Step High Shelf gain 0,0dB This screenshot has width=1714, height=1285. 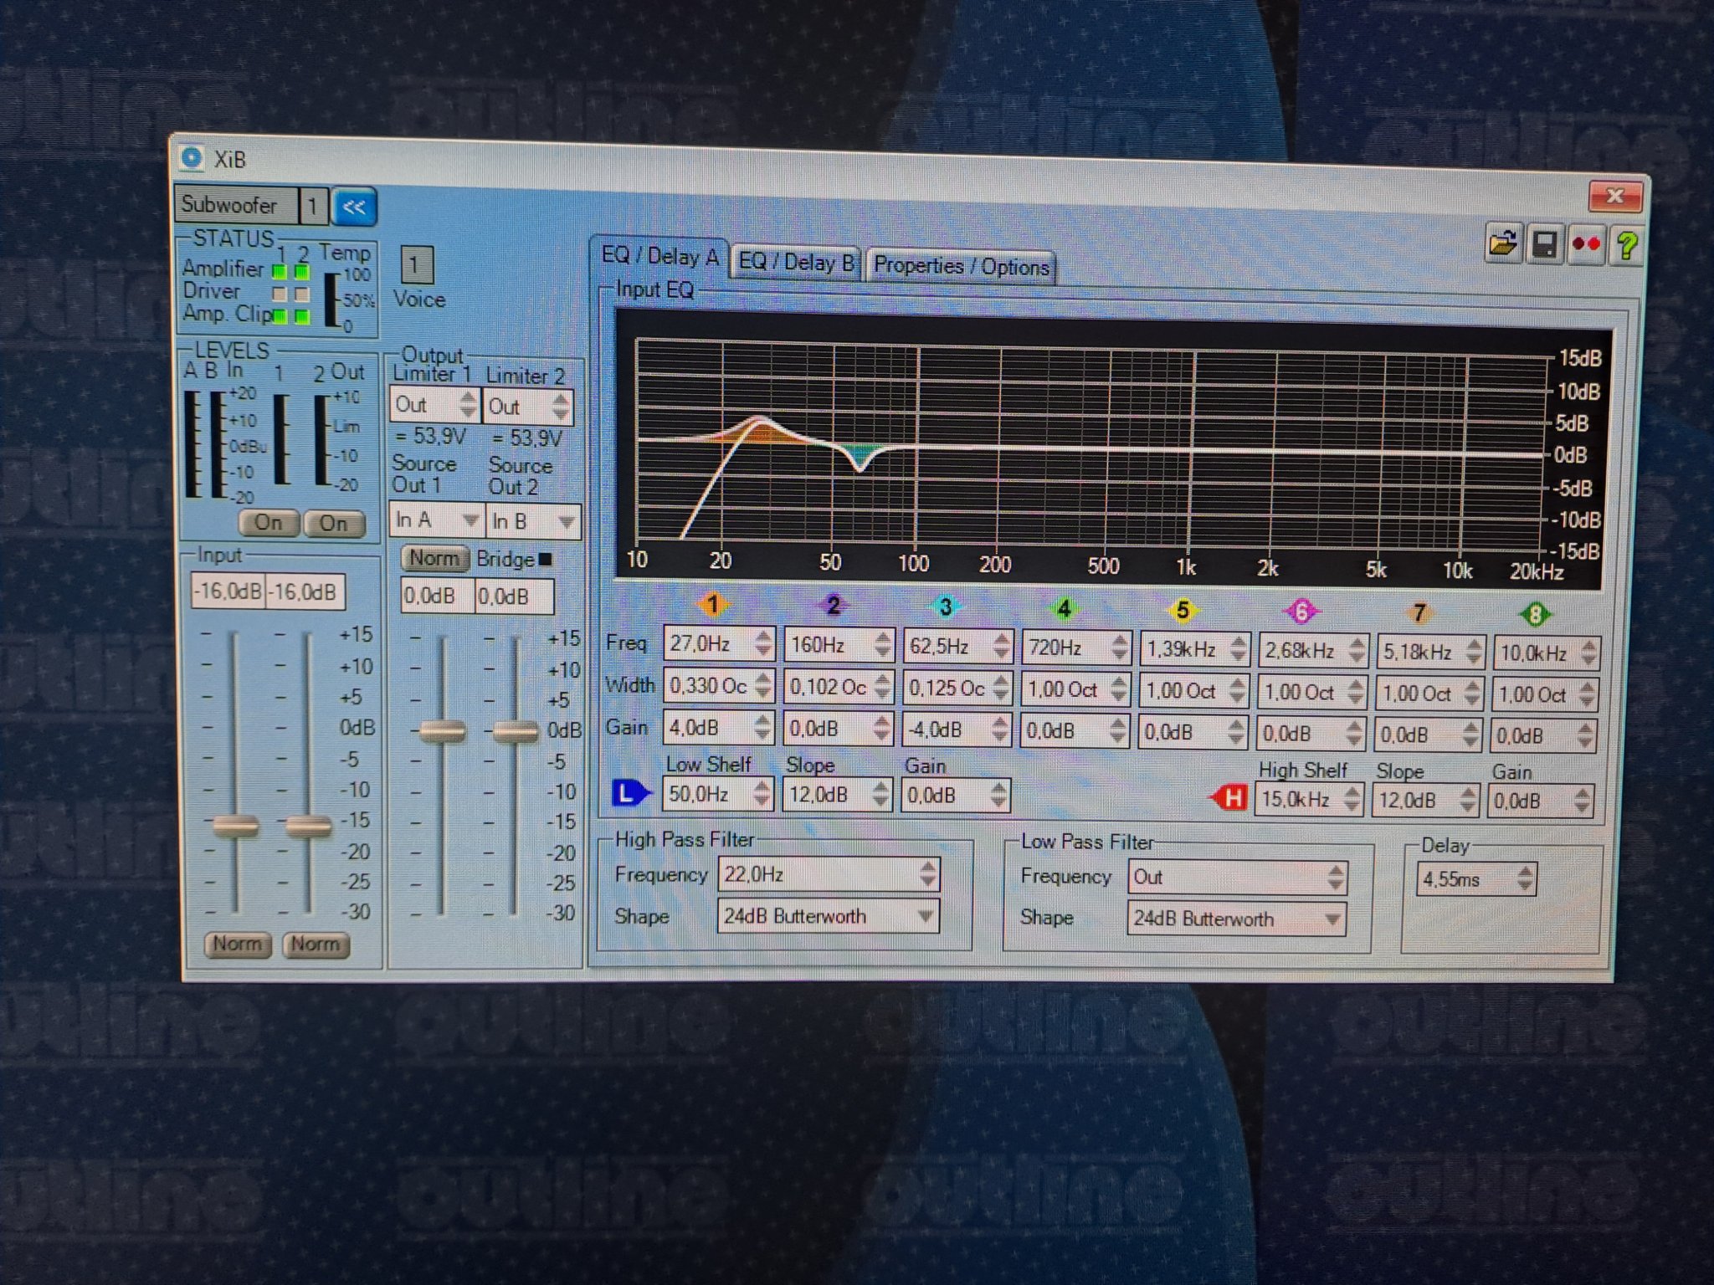tap(1581, 801)
